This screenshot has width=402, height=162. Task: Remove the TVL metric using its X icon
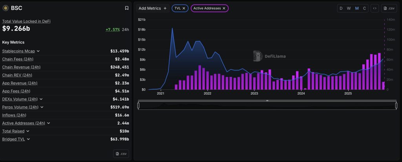pos(184,8)
